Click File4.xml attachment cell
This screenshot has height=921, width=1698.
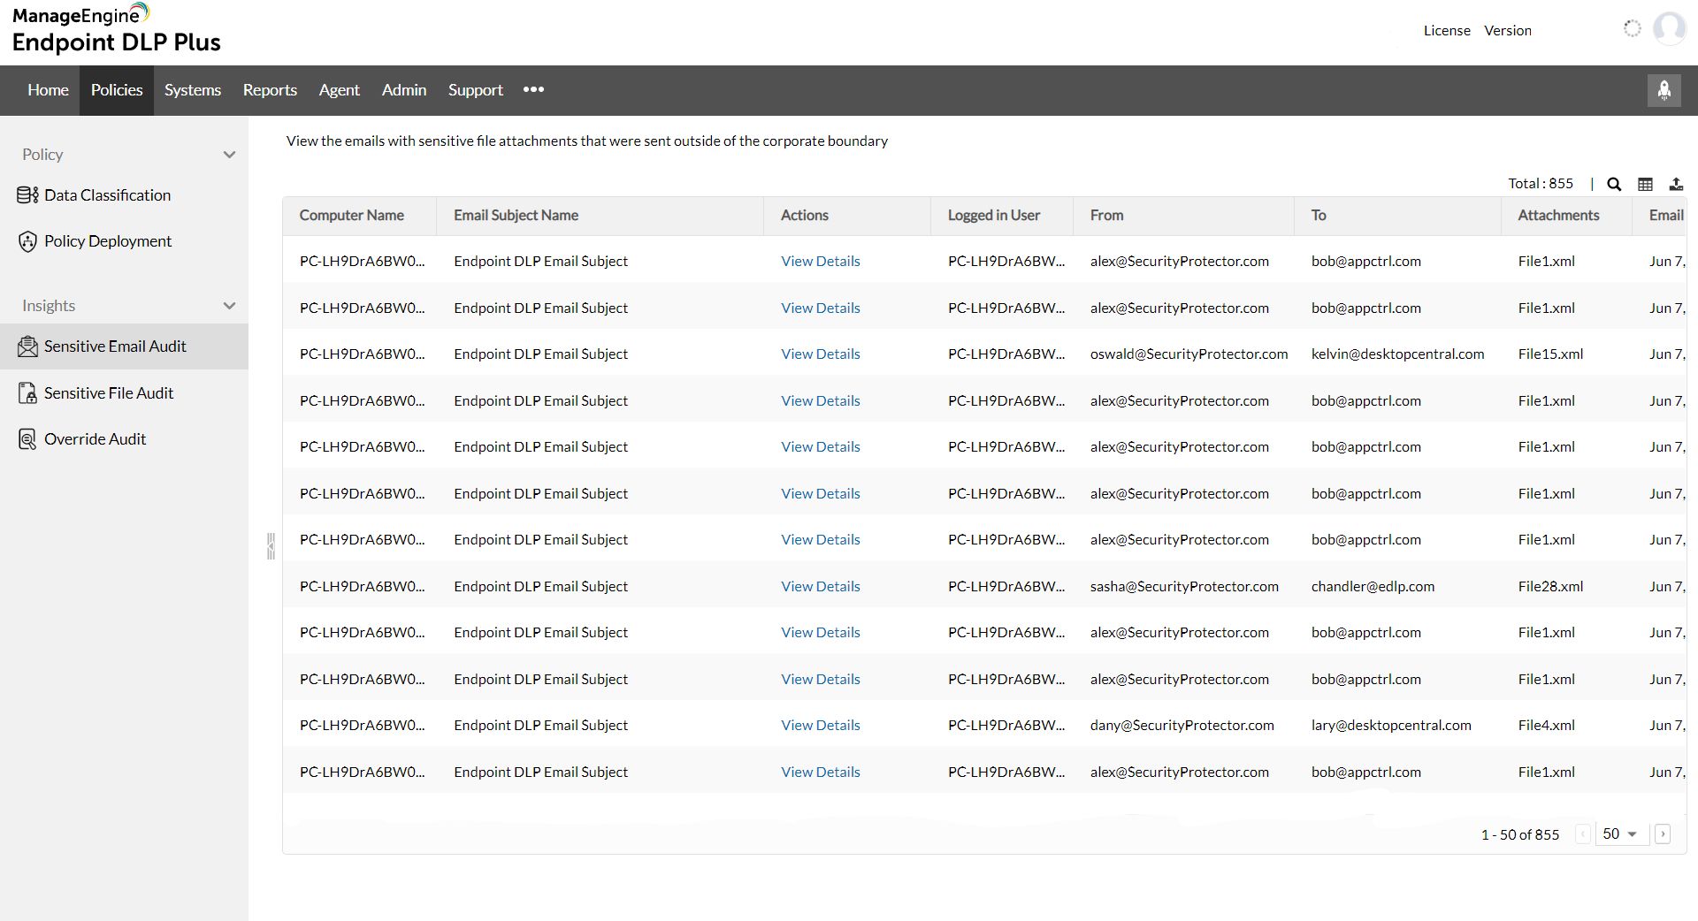(1546, 726)
